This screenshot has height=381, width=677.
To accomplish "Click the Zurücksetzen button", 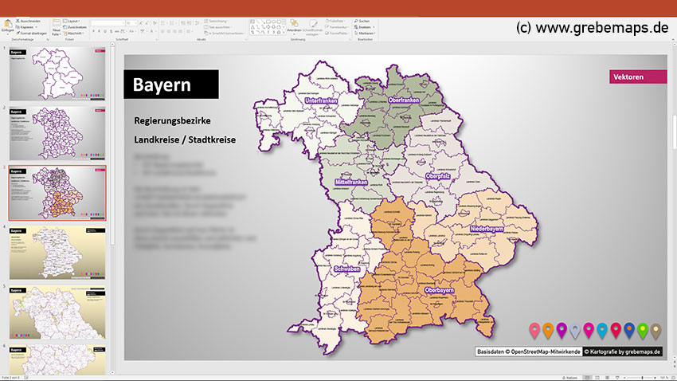I will [x=77, y=27].
